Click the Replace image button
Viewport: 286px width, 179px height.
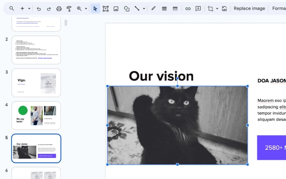click(249, 8)
